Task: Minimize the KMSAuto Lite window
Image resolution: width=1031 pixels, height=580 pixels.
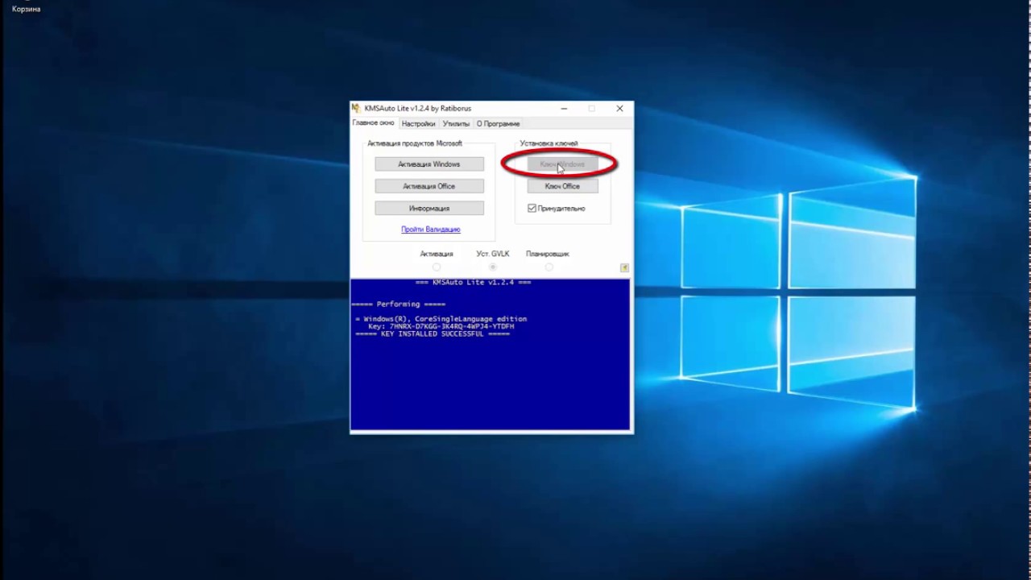Action: click(x=564, y=108)
